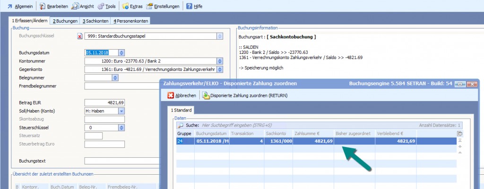Open the Soll/Haben (Konto) dropdown
Screen dimensions: 484x189
click(x=121, y=111)
